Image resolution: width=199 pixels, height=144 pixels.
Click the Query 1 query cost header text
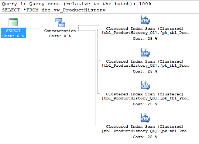coord(76,4)
